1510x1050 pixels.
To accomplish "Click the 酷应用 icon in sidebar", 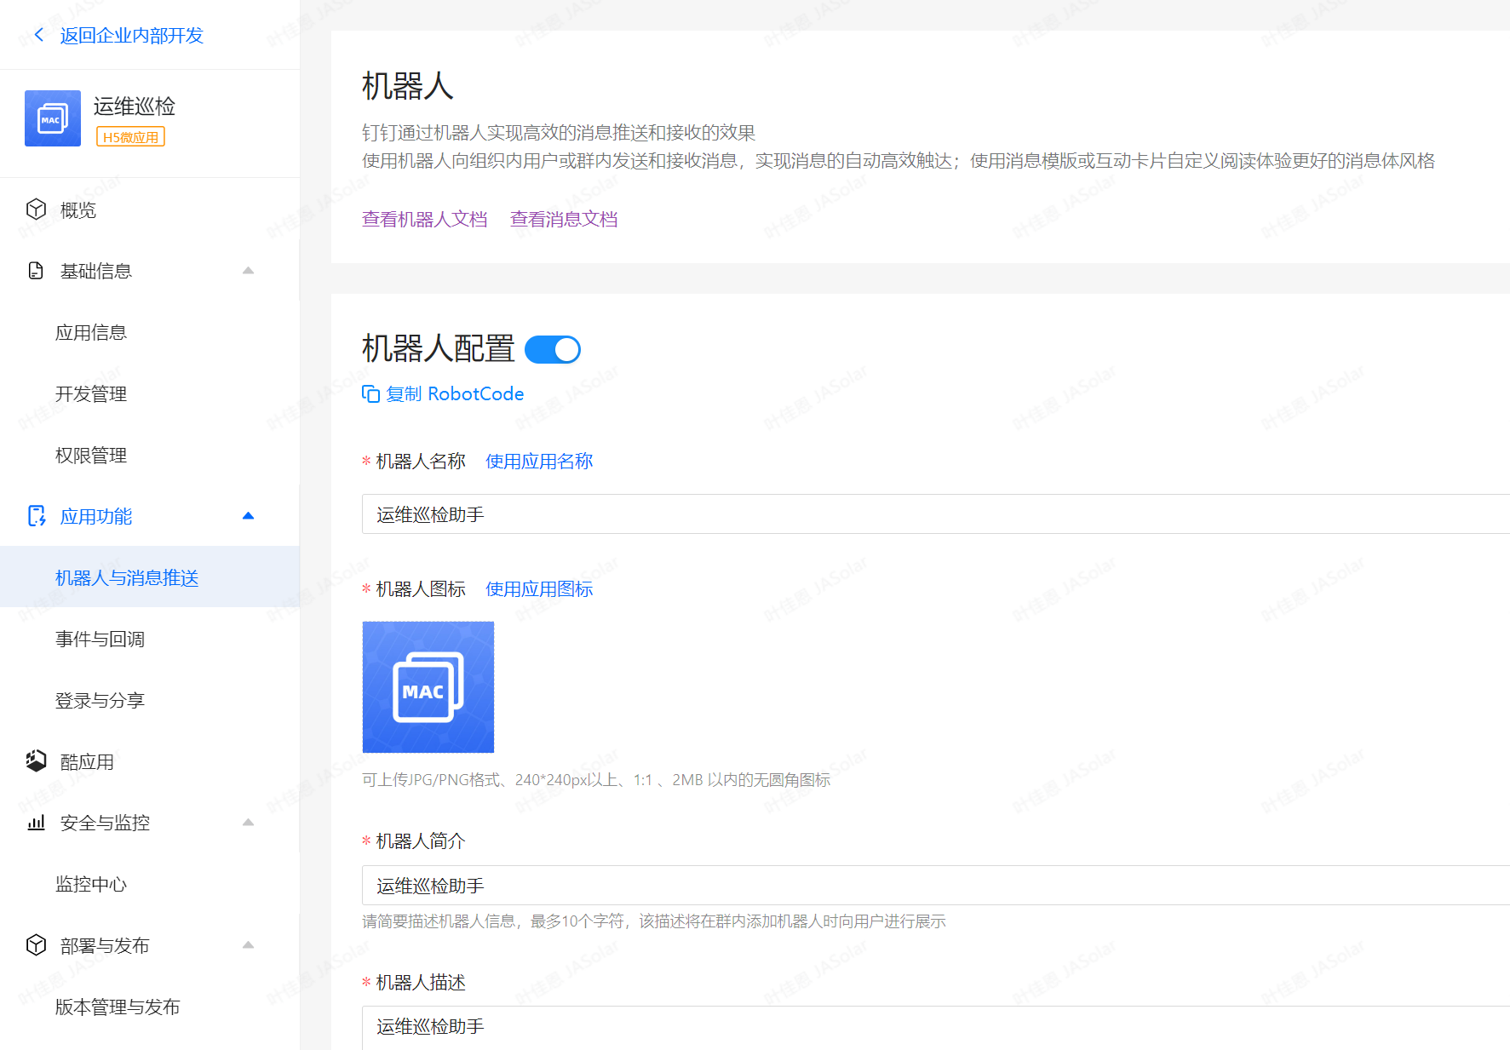I will (36, 761).
